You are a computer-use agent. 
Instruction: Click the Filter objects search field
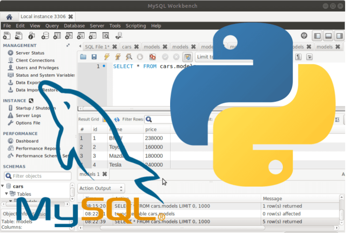tap(38, 176)
